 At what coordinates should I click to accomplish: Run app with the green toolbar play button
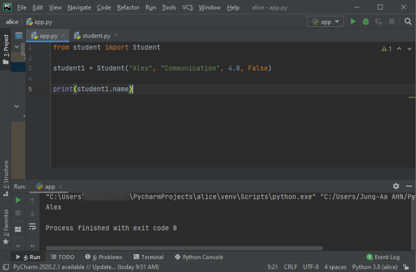pyautogui.click(x=353, y=21)
